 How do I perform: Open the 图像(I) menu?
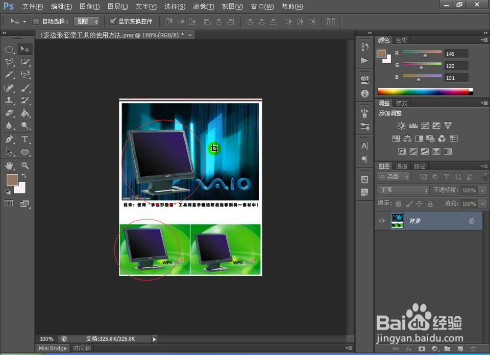[x=90, y=6]
